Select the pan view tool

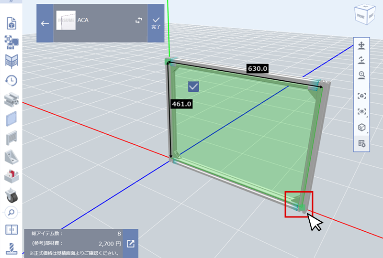[362, 46]
